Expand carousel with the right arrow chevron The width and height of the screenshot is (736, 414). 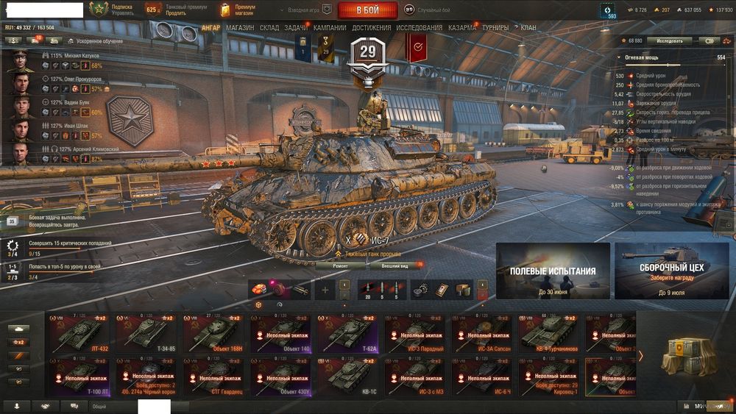(x=640, y=357)
